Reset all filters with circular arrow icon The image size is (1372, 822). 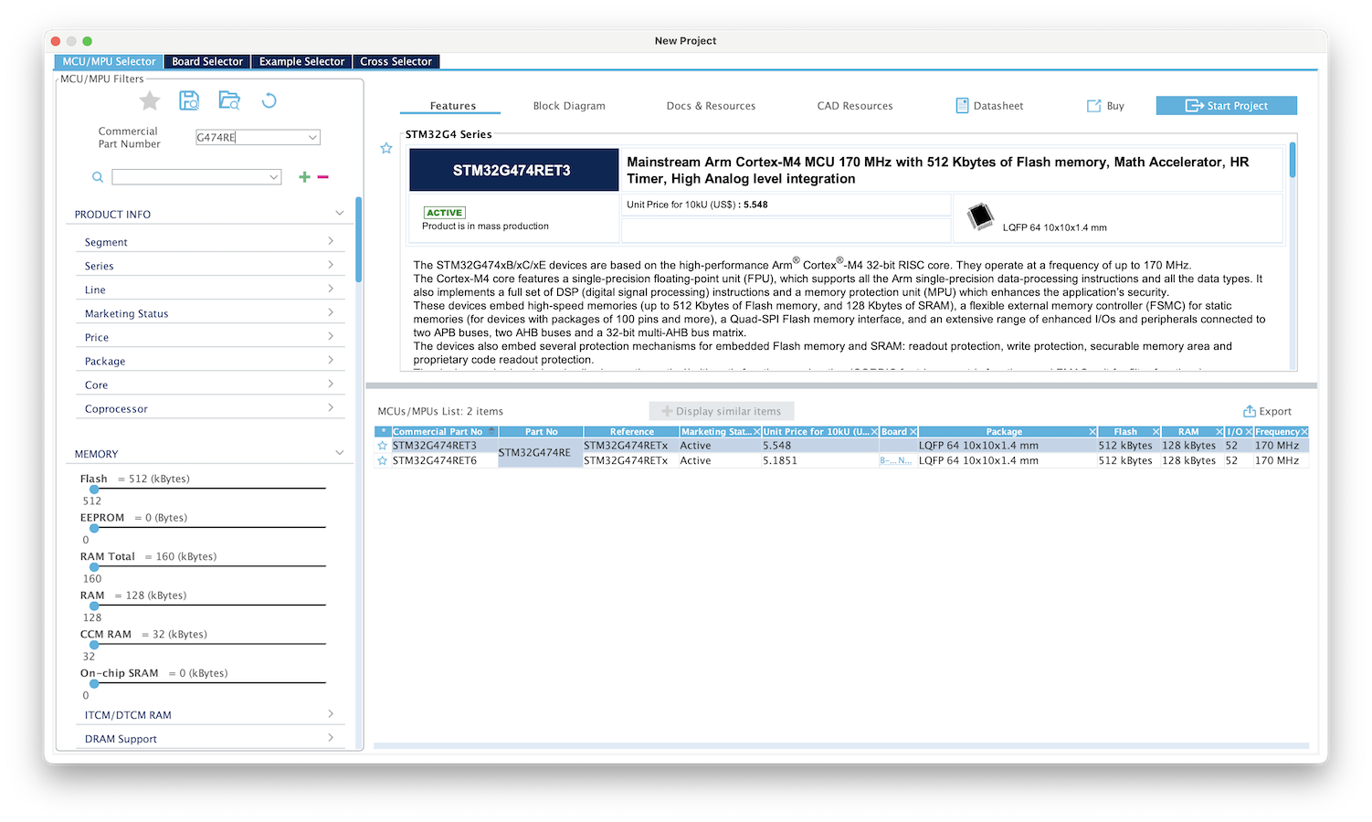[x=269, y=100]
